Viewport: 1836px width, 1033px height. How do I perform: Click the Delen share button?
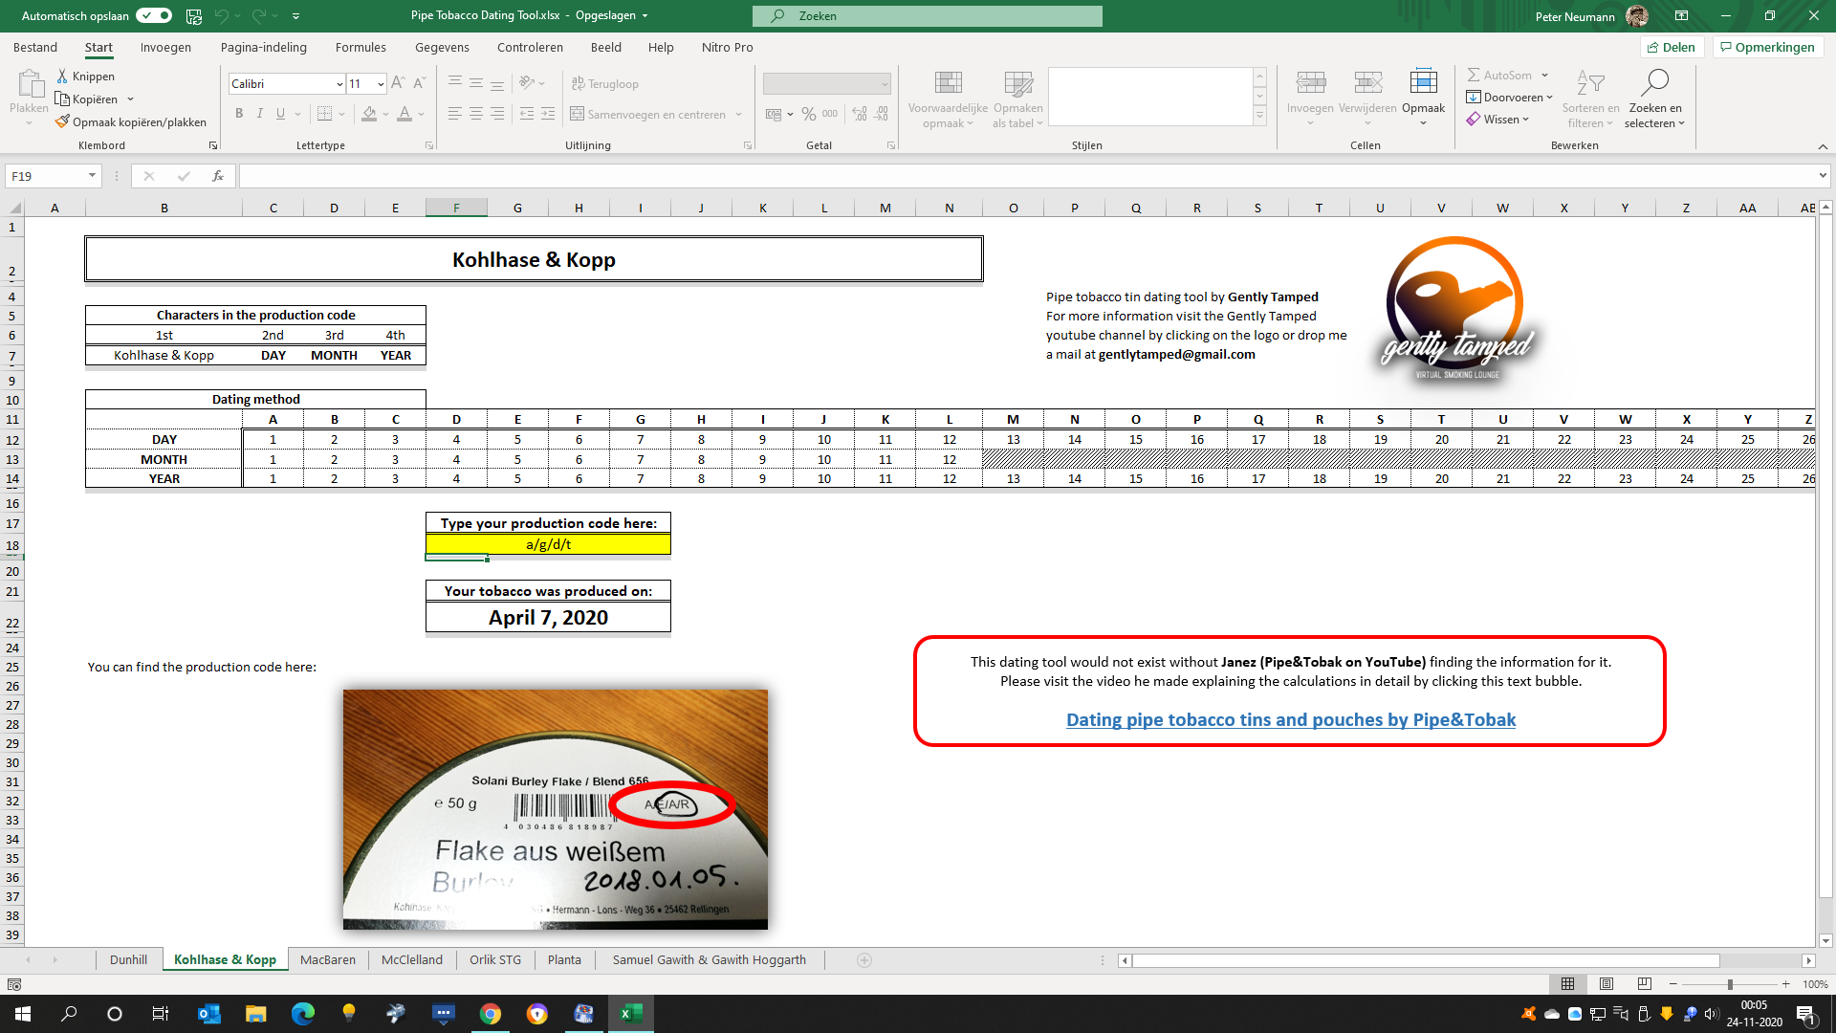pos(1672,48)
